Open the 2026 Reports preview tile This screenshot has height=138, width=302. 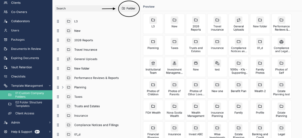tap(196, 24)
